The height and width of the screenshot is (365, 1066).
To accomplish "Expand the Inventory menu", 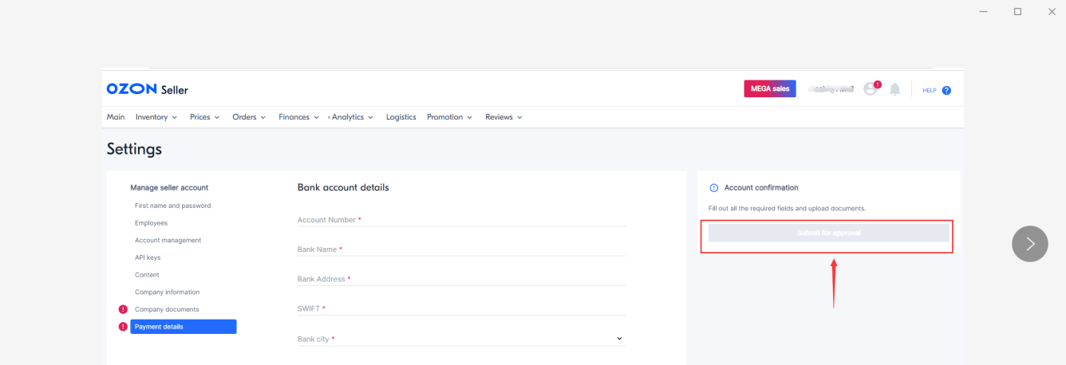I will (156, 117).
